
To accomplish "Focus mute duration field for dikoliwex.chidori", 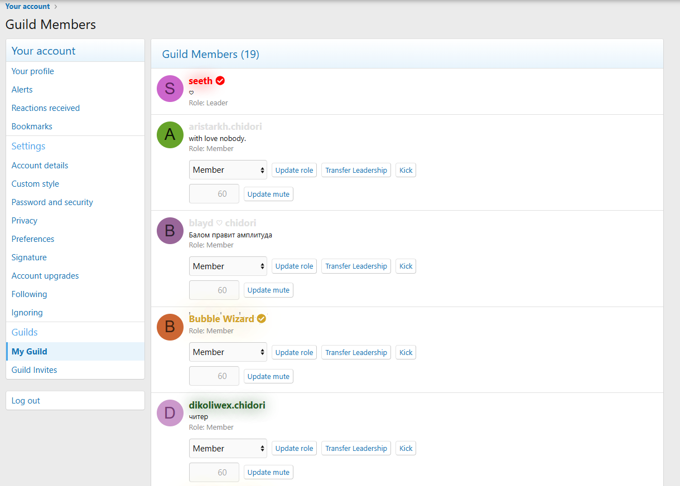I will (x=214, y=473).
